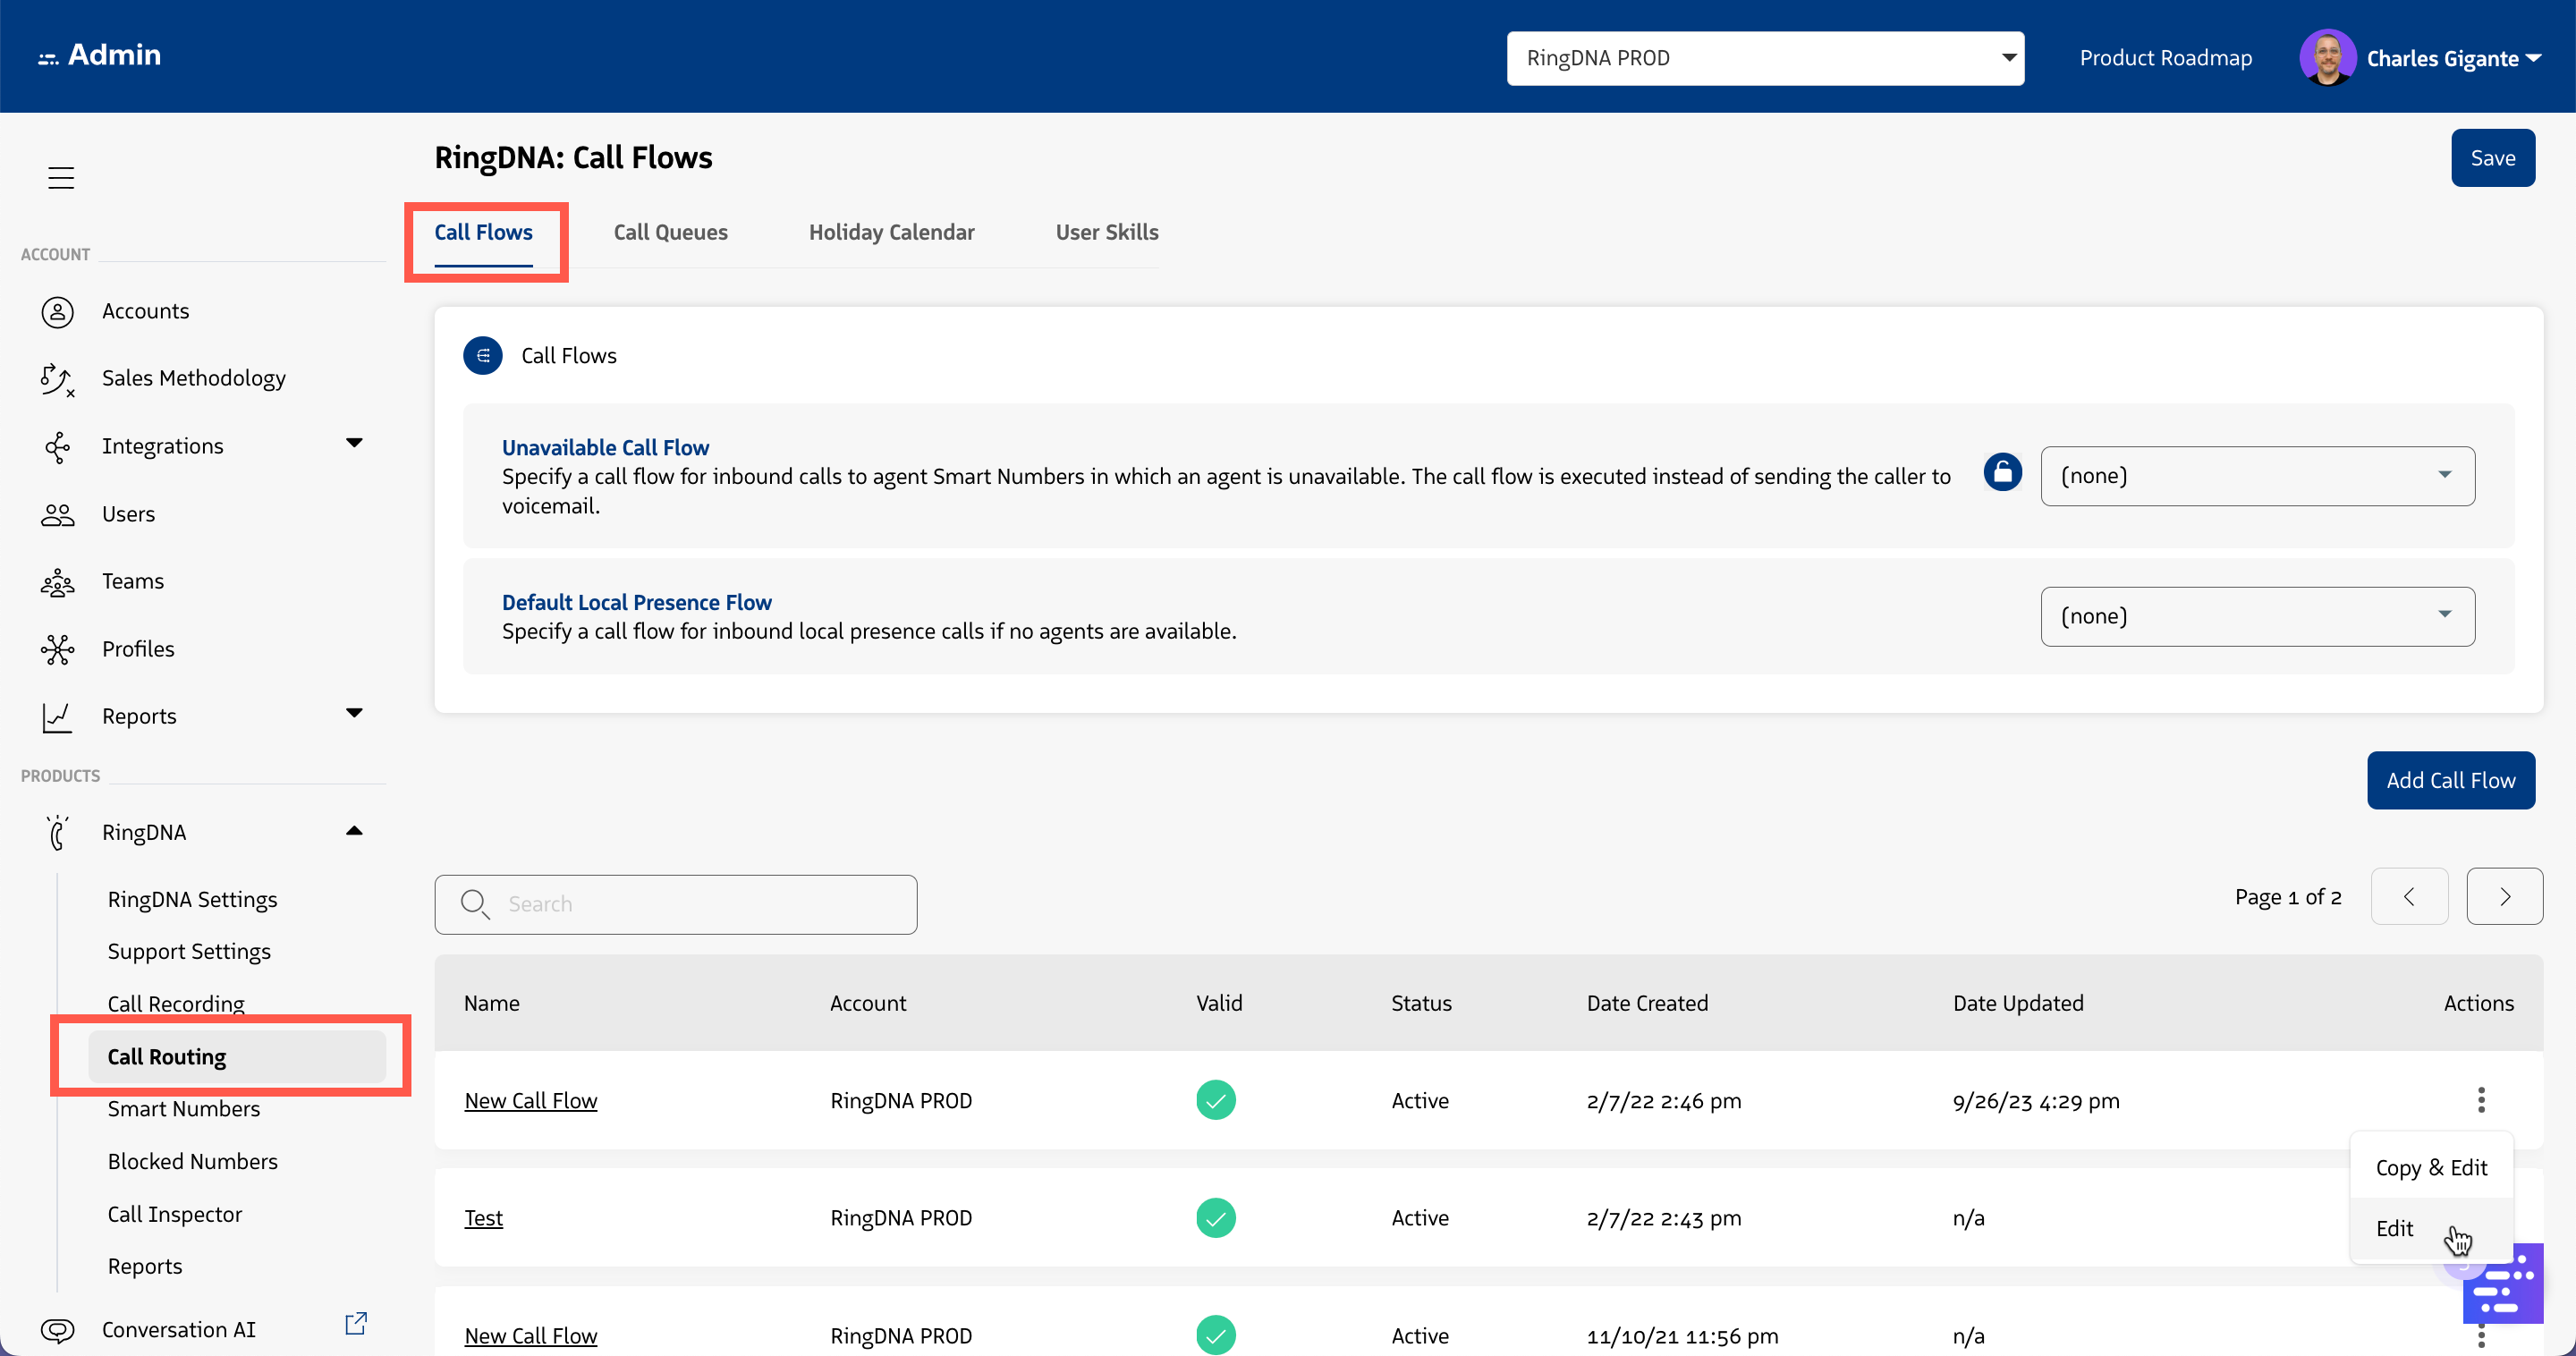Screen dimensions: 2576x1356
Task: Click the Teams group icon
Action: (x=57, y=582)
